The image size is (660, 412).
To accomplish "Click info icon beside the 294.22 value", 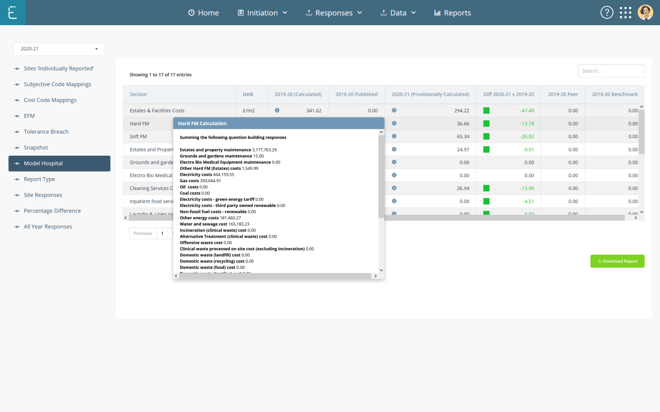I will 394,110.
